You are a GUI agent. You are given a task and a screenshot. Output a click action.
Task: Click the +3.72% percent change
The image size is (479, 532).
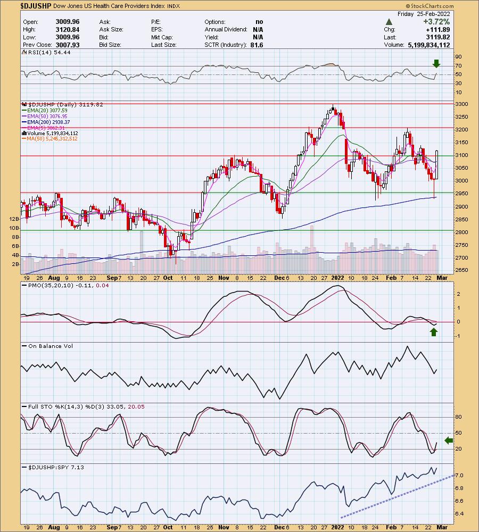(x=436, y=22)
